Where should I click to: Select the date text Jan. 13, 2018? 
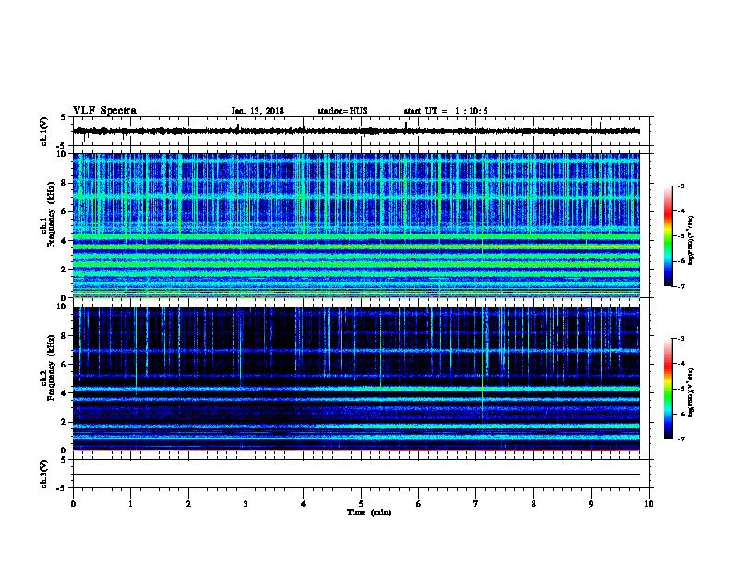(x=258, y=111)
